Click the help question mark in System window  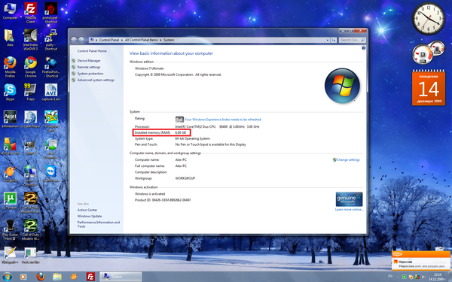coord(364,48)
